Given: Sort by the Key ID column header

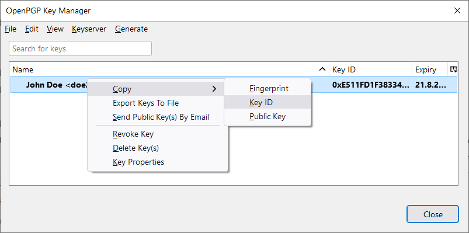Looking at the screenshot, I should pyautogui.click(x=371, y=69).
